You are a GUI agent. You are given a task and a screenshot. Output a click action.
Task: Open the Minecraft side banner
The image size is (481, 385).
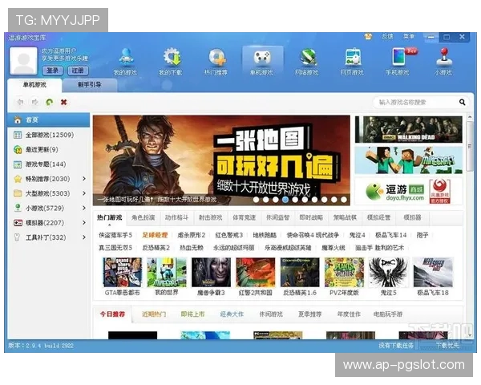tap(409, 160)
